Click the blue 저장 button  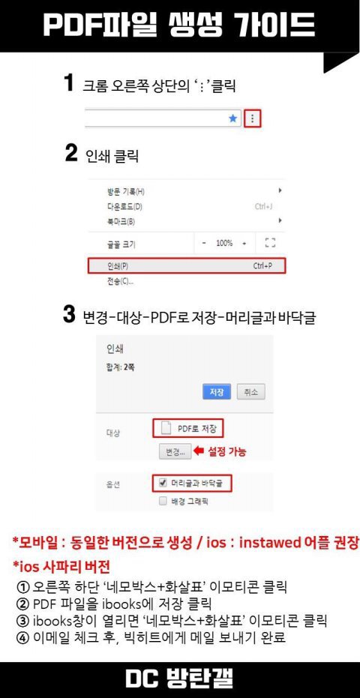[x=217, y=392]
